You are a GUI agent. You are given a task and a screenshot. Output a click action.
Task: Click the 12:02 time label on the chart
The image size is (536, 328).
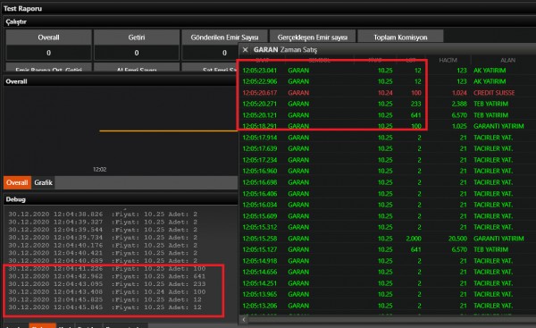[x=99, y=169]
